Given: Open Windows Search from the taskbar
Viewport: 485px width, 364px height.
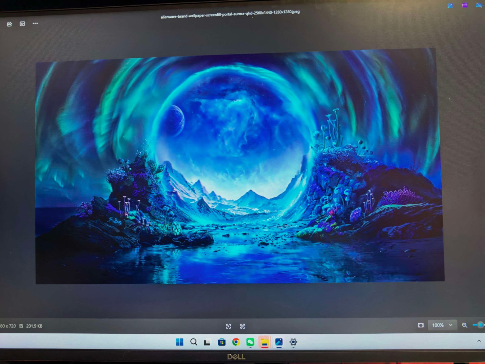Looking at the screenshot, I should (194, 342).
